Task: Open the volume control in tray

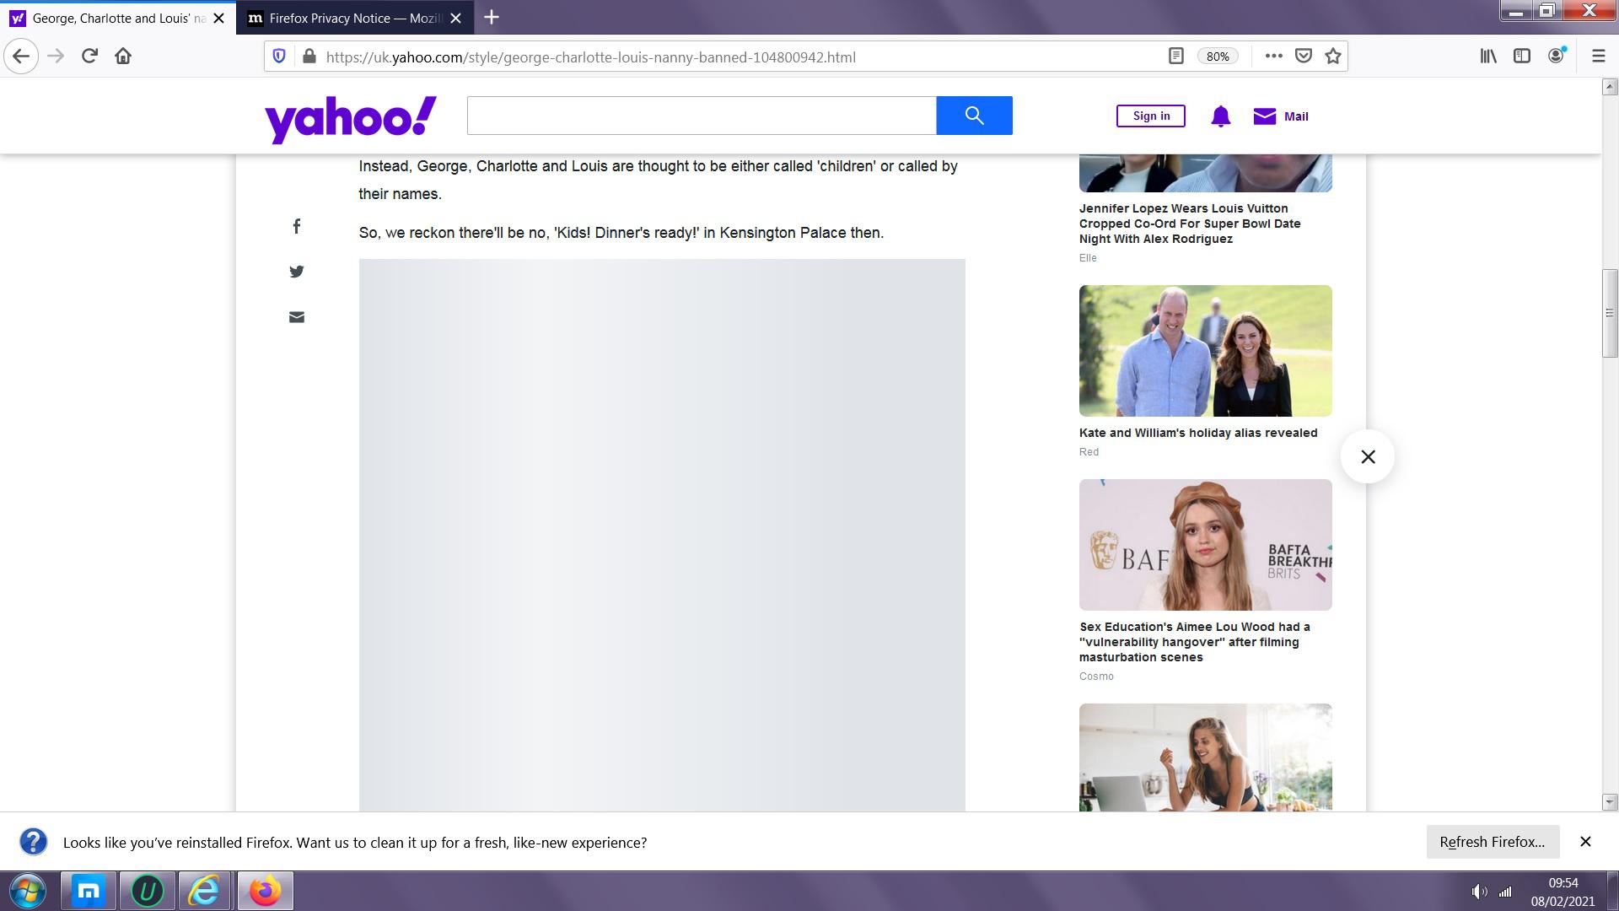Action: point(1479,892)
